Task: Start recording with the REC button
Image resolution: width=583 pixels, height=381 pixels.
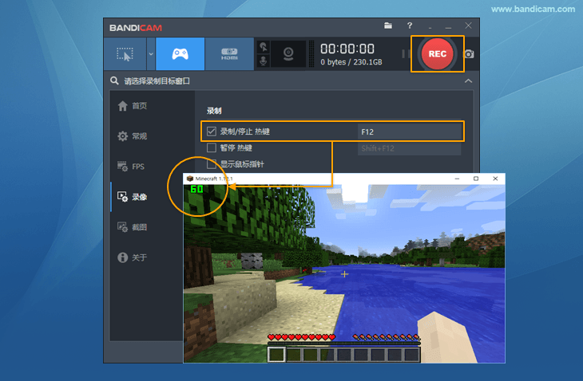Action: (438, 53)
